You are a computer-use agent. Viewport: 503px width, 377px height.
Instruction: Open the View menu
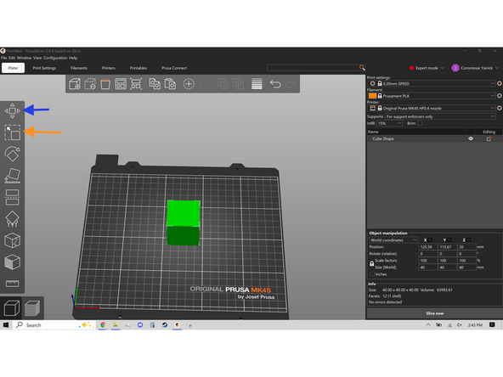click(37, 58)
